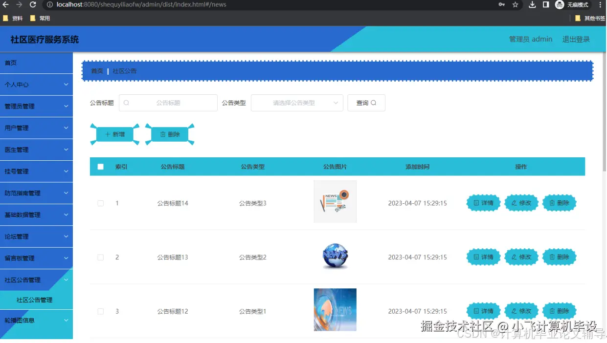Click 退出登录 to log out
This screenshot has width=607, height=343.
[x=576, y=39]
